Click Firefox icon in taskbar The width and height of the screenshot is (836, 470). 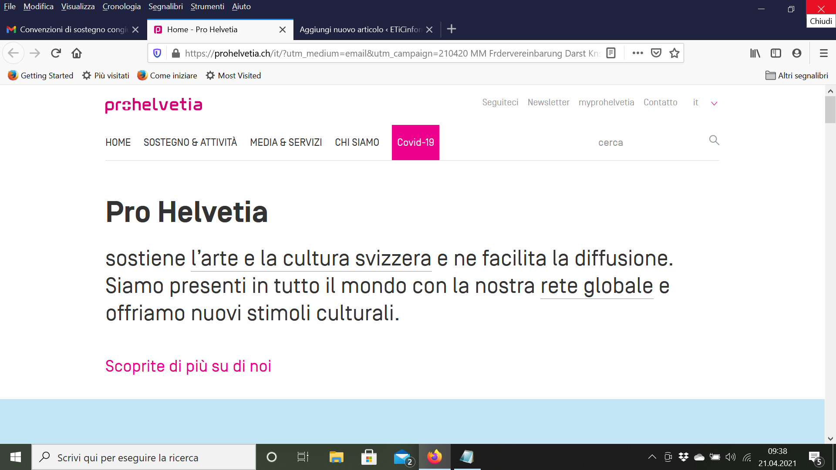pos(435,457)
